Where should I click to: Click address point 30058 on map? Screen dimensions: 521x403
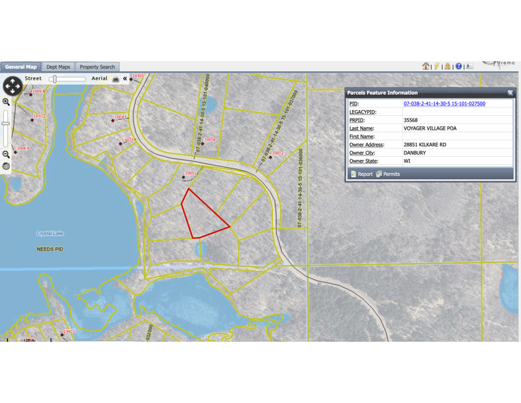[203, 144]
